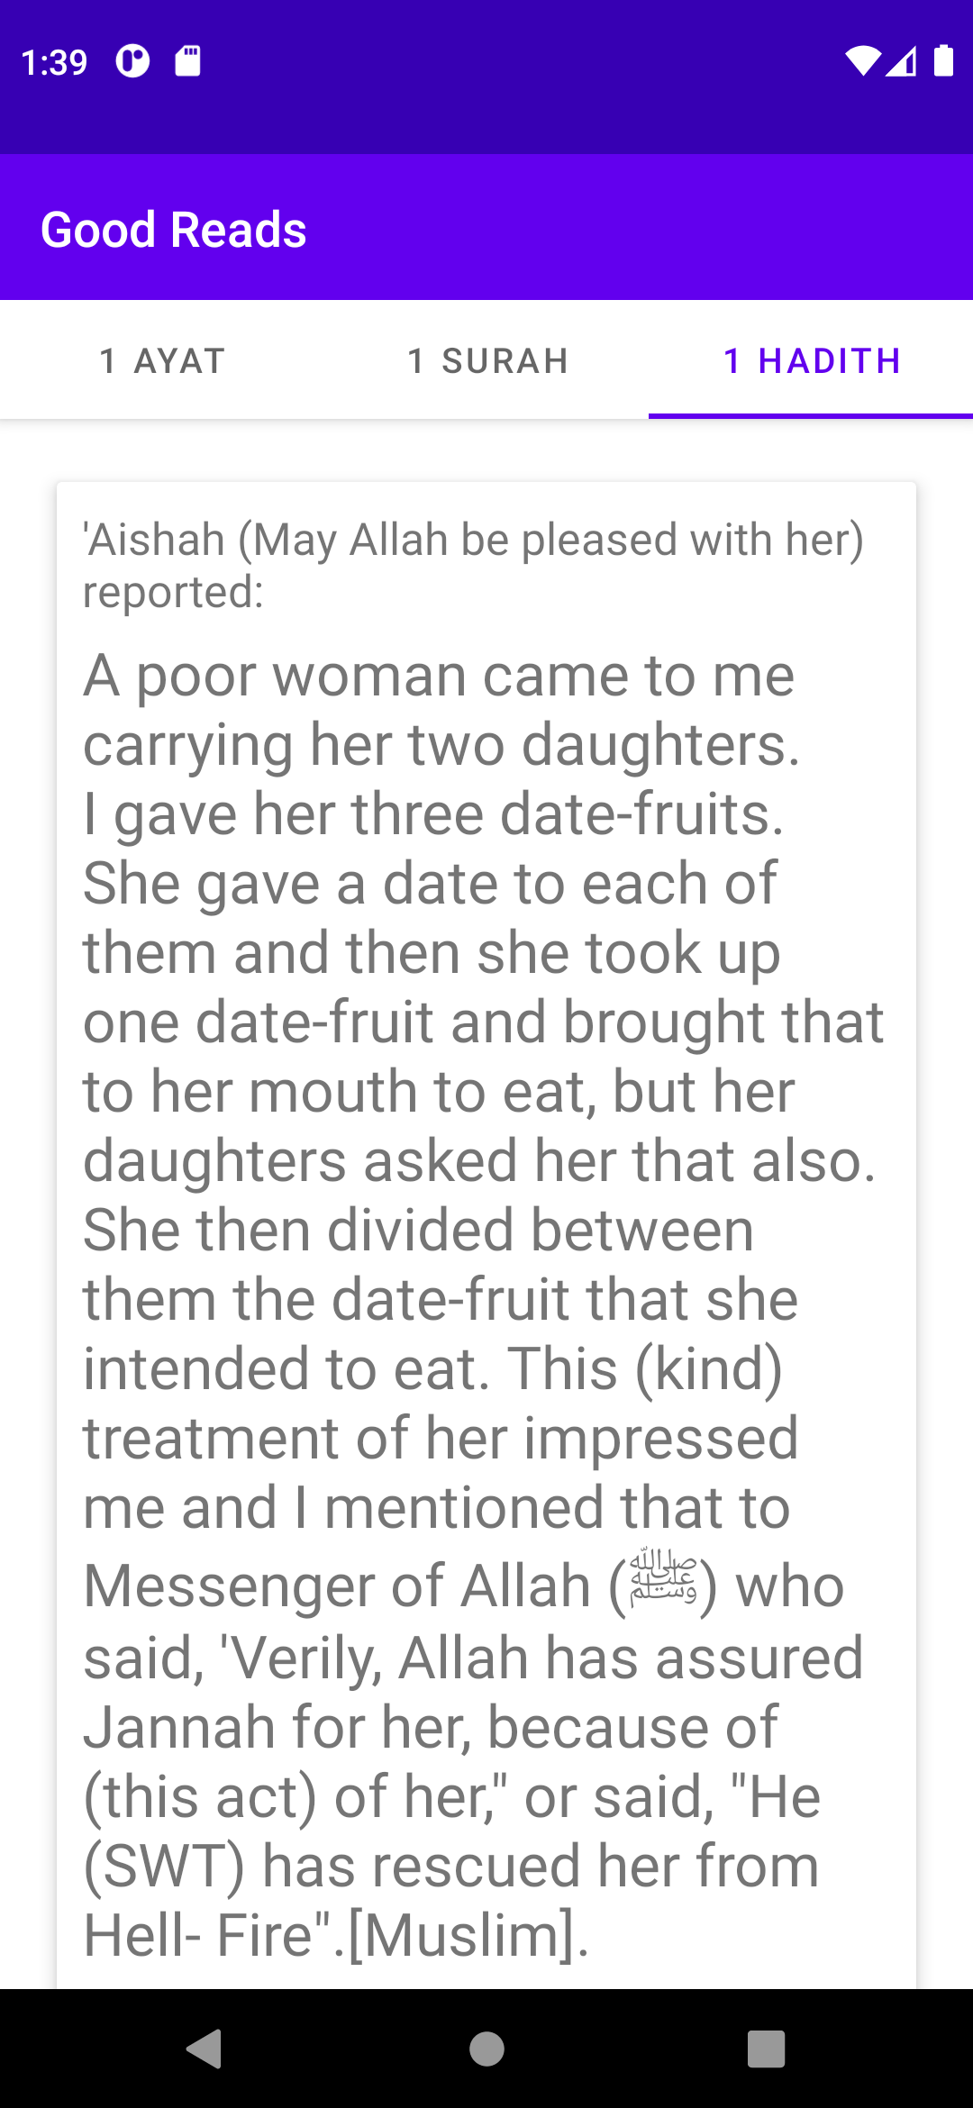This screenshot has height=2108, width=973.
Task: Tap "Messenger of Allah" in the hadith
Action: point(337,1586)
